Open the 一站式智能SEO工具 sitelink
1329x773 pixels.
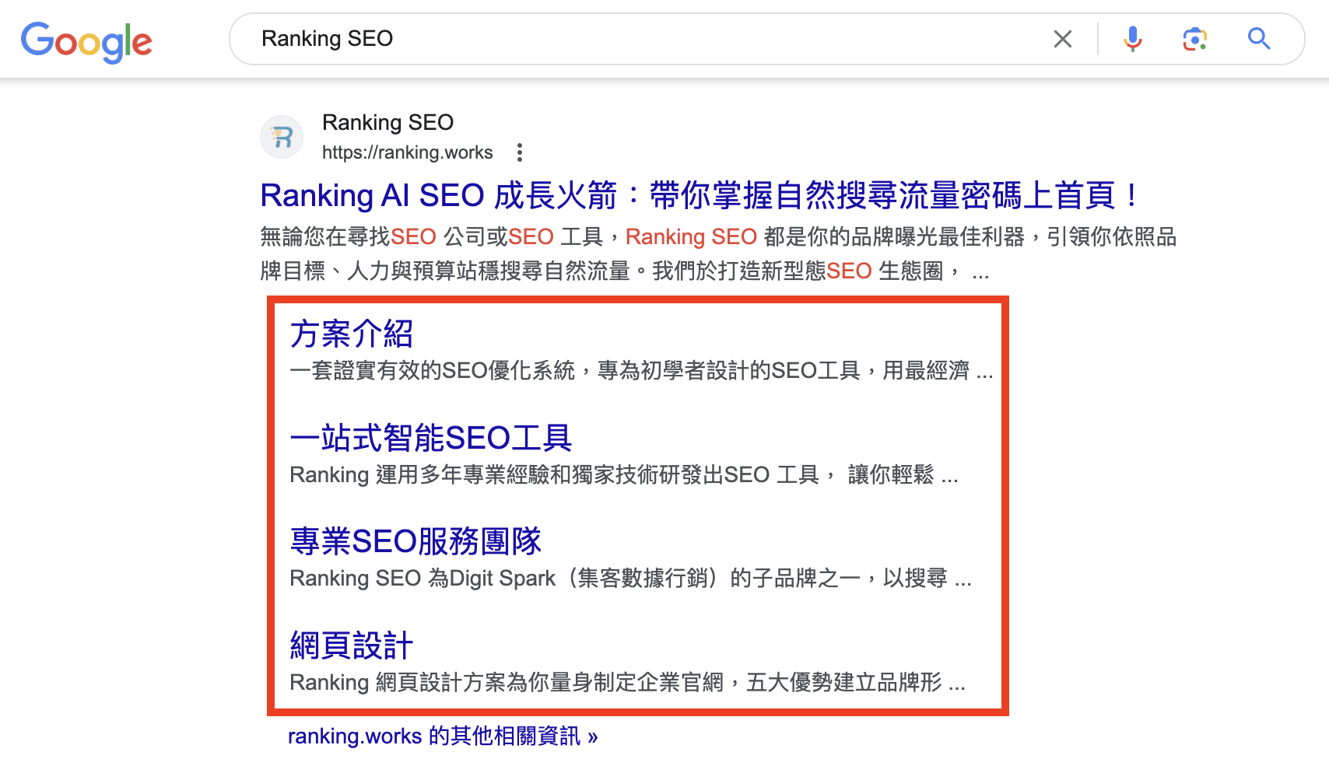pos(430,437)
